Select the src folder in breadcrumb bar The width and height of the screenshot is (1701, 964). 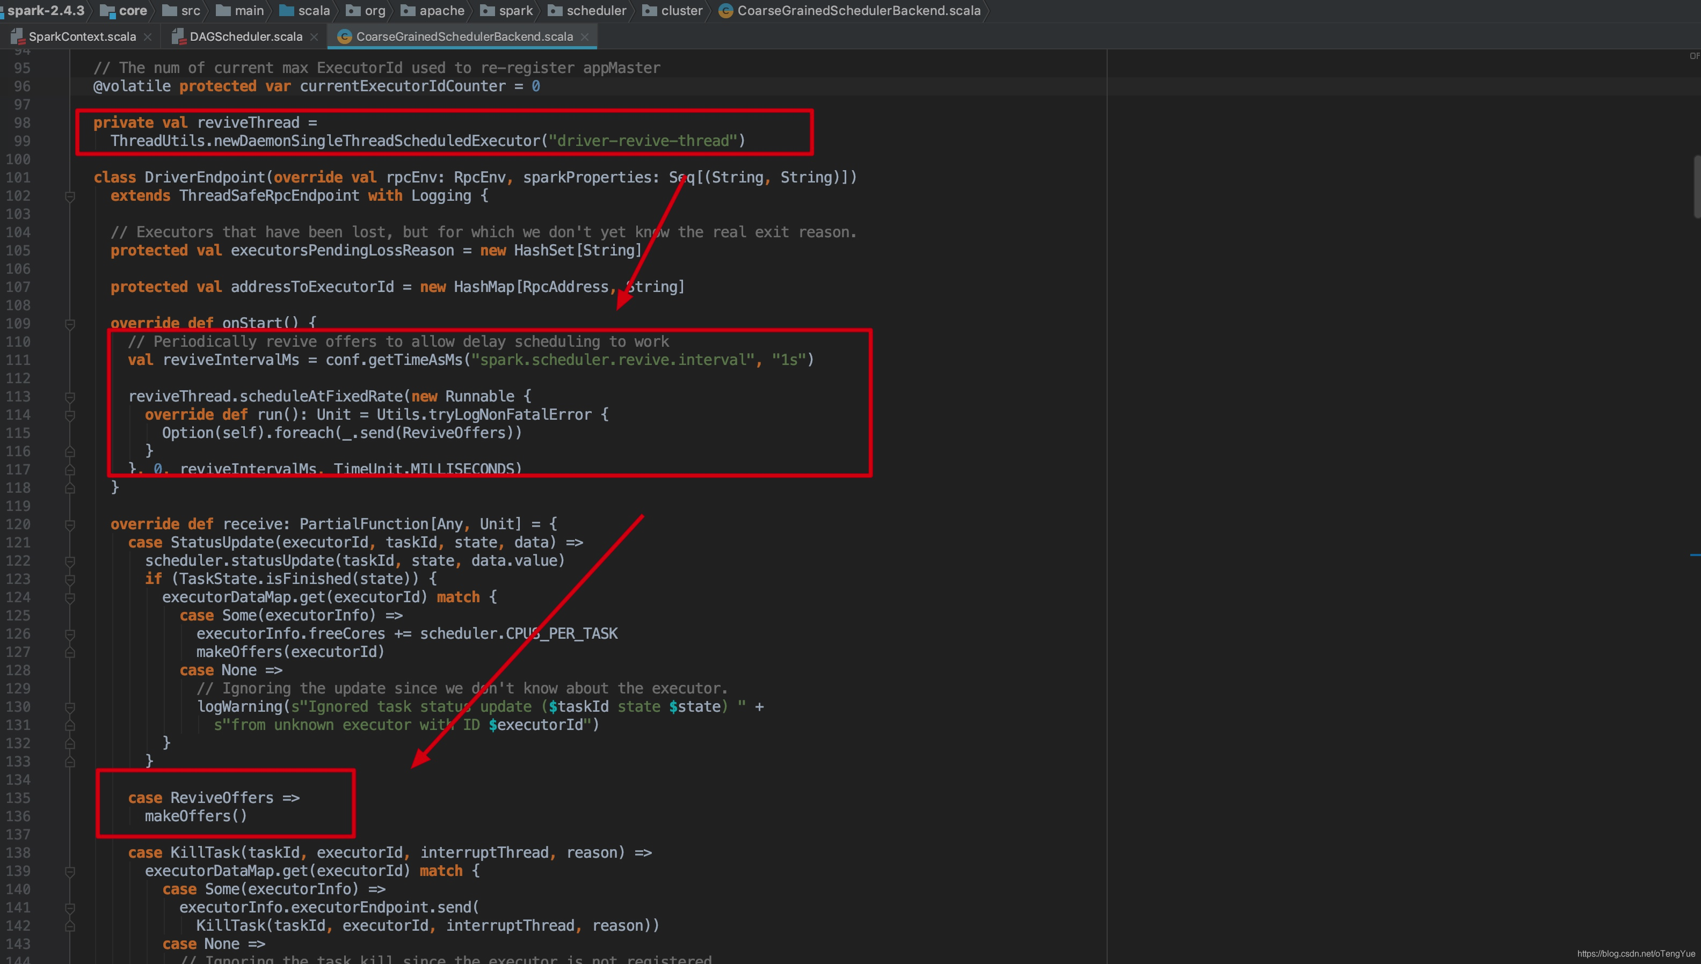pyautogui.click(x=181, y=11)
